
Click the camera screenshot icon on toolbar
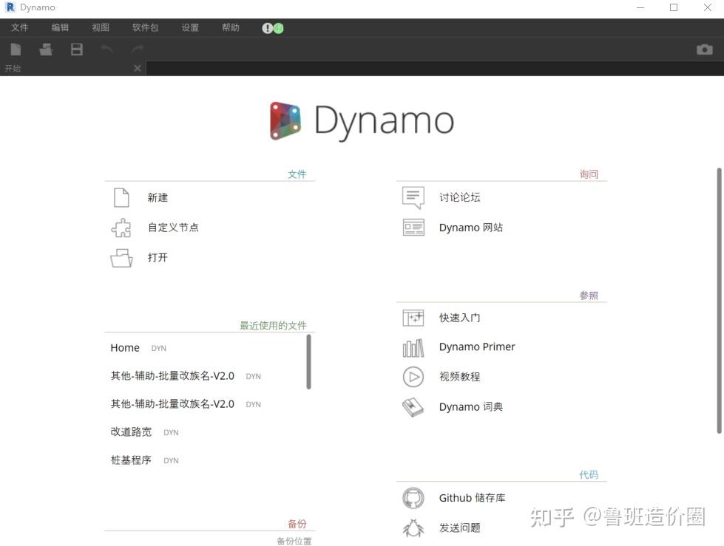coord(704,49)
